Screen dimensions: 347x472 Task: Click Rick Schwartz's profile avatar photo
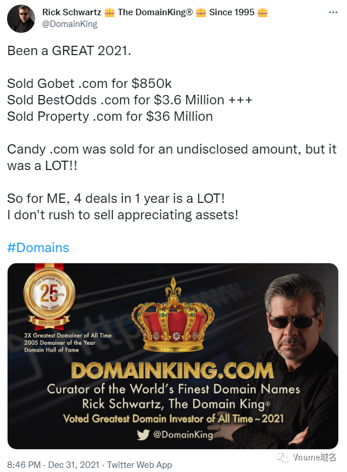pyautogui.click(x=21, y=19)
